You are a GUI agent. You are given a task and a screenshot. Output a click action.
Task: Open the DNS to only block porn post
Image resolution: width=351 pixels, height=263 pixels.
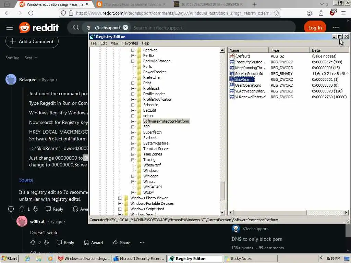(x=257, y=239)
